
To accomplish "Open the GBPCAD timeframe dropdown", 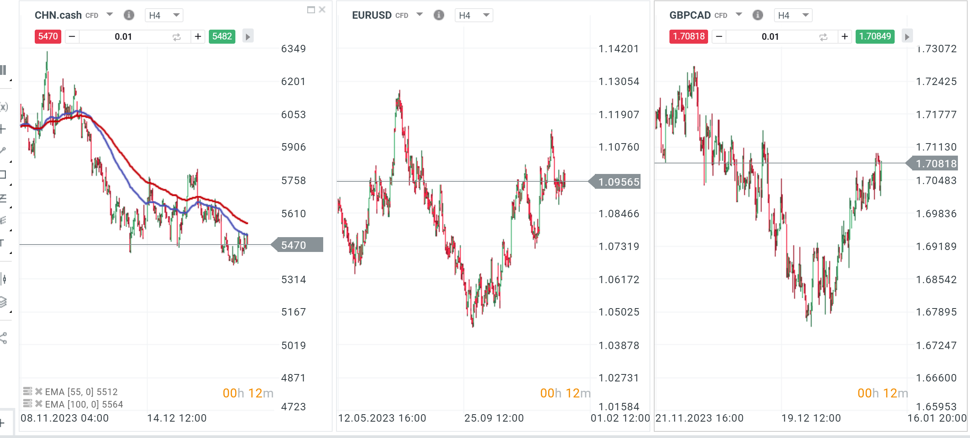I will point(793,15).
